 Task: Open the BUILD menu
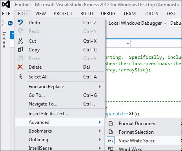(x=87, y=14)
